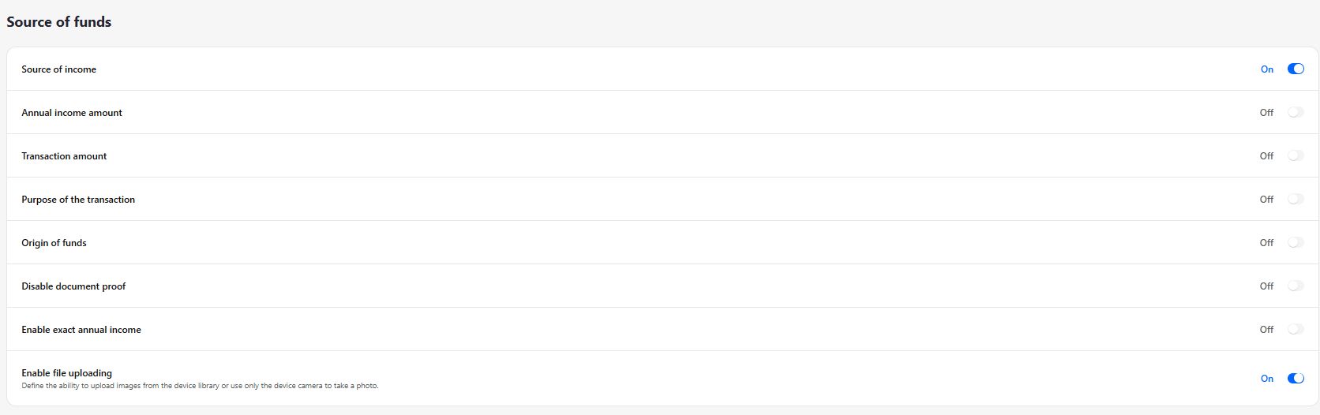Turn off the Enable file uploading switch
This screenshot has width=1320, height=415.
(x=1296, y=379)
